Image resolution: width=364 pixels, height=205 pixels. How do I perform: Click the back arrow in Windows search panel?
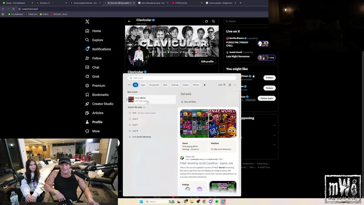tap(130, 85)
